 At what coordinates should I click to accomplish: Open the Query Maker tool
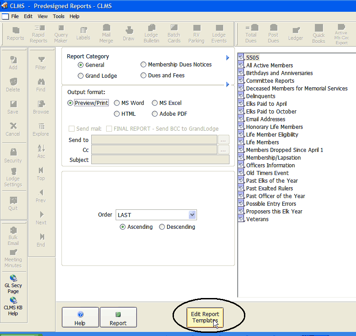click(61, 34)
